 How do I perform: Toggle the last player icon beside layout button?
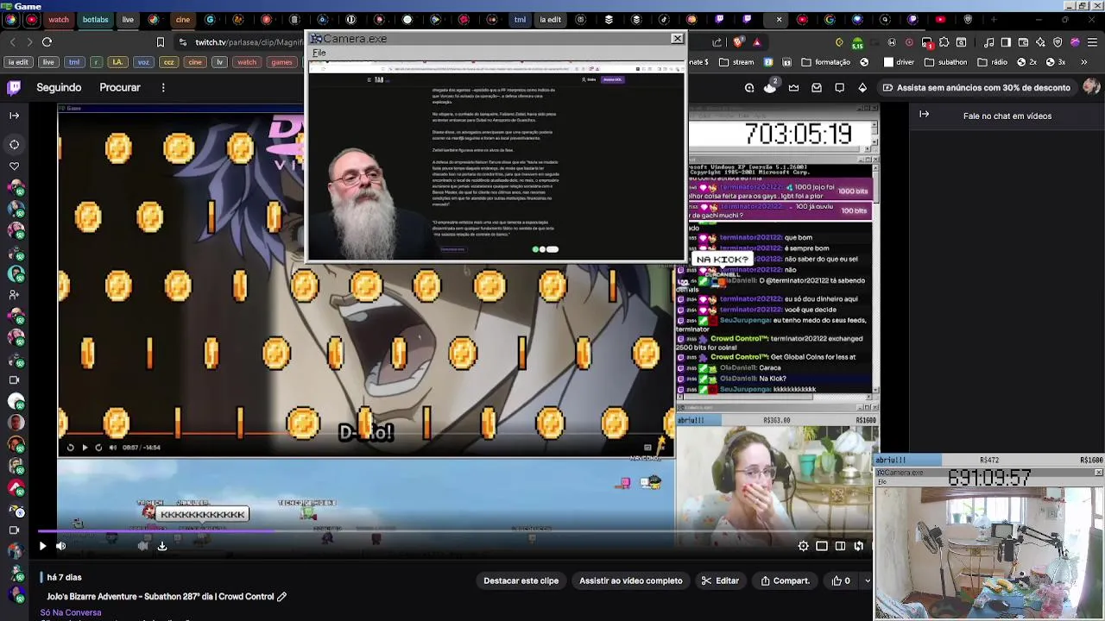[858, 545]
